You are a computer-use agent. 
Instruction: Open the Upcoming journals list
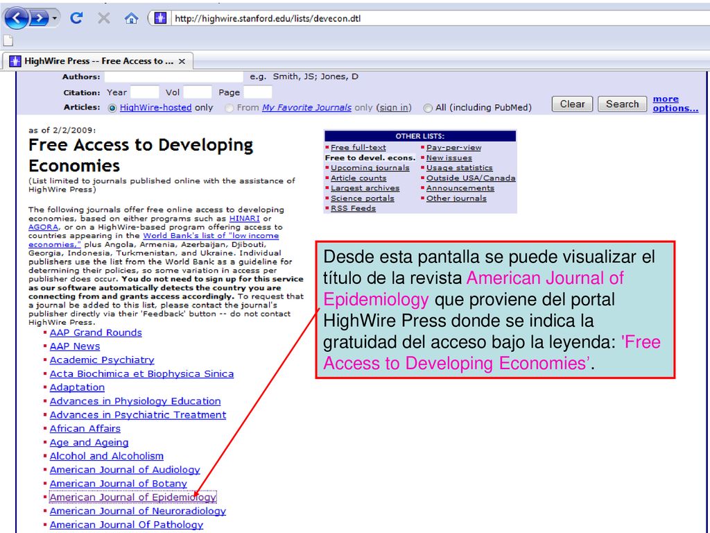[x=370, y=168]
